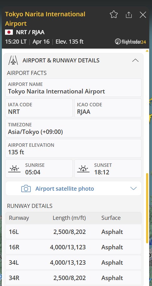Click the camera icon for satellite photo
This screenshot has width=152, height=286.
point(26,188)
